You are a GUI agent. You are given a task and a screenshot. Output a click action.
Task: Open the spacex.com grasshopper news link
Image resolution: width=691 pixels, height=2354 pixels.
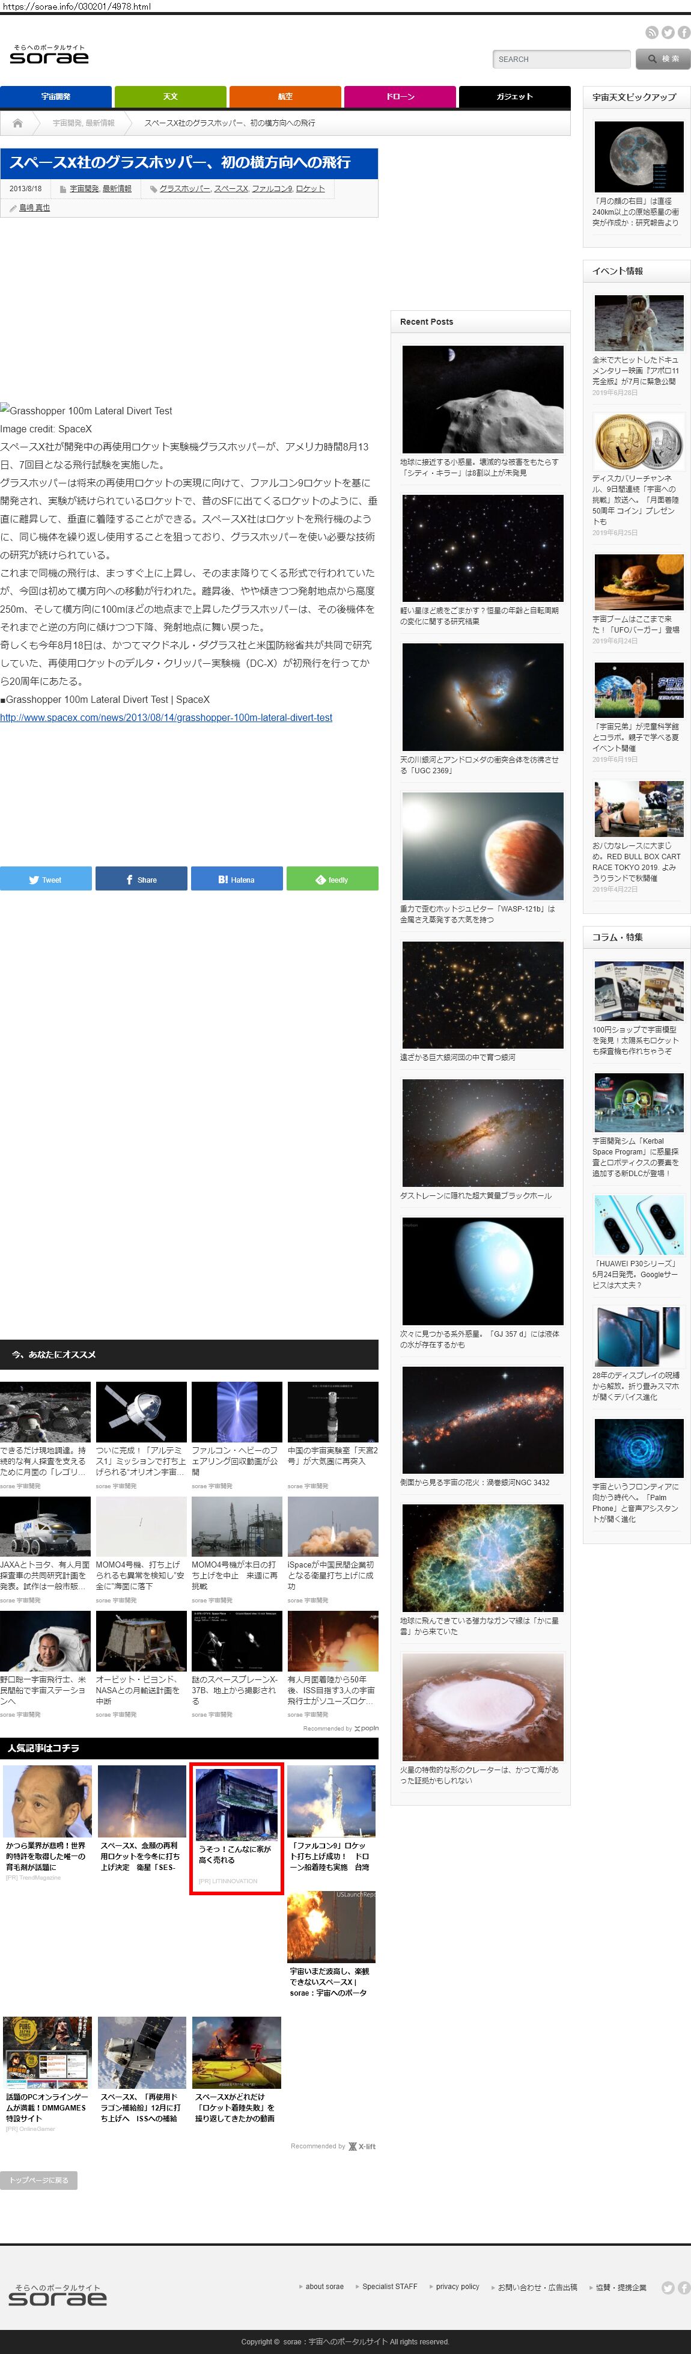[x=166, y=717]
